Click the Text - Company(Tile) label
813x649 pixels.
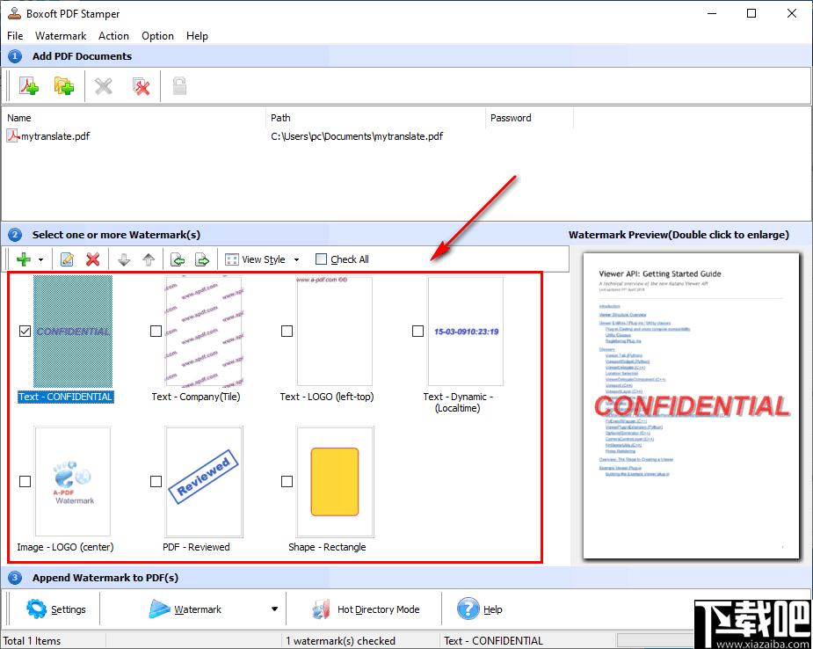[196, 397]
